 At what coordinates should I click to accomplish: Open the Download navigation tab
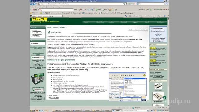pos(124,22)
